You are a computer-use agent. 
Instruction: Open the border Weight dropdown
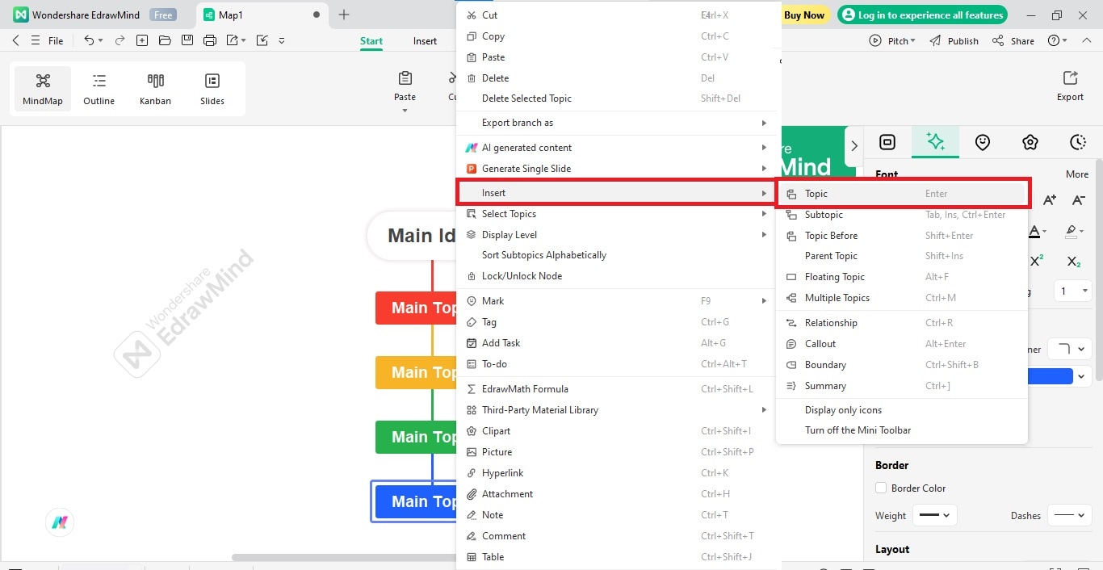point(935,515)
